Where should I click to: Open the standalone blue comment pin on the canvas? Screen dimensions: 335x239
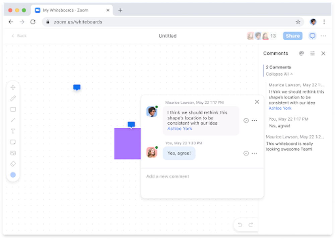pyautogui.click(x=77, y=88)
